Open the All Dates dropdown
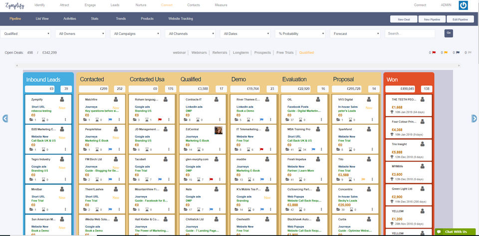 245,33
